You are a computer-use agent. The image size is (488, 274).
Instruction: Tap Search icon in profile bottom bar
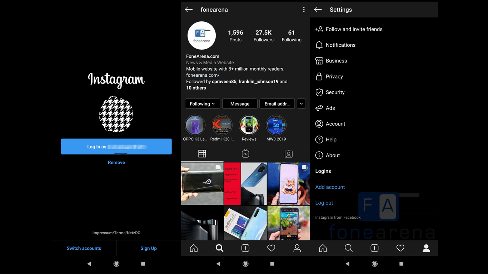click(219, 248)
